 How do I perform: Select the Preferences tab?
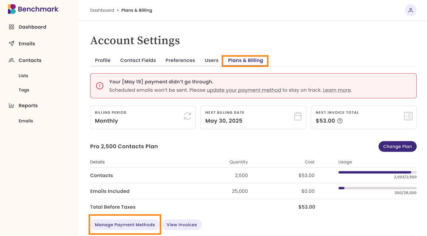coord(180,60)
